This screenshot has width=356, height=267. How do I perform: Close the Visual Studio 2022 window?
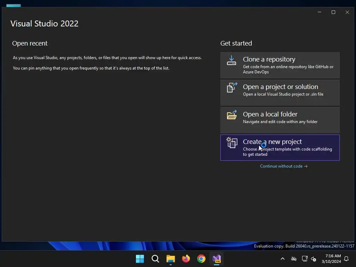click(347, 12)
